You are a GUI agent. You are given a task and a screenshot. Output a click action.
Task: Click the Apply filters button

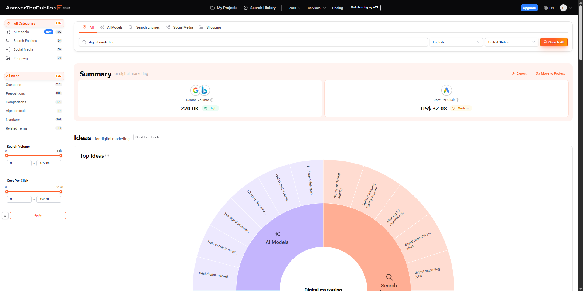[38, 215]
